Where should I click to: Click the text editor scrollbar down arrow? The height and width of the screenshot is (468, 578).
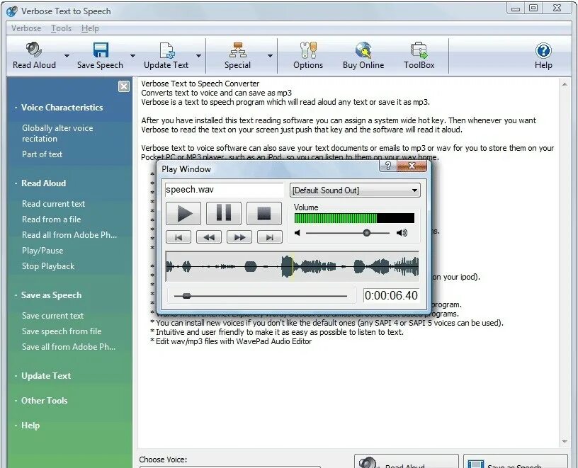[565, 442]
